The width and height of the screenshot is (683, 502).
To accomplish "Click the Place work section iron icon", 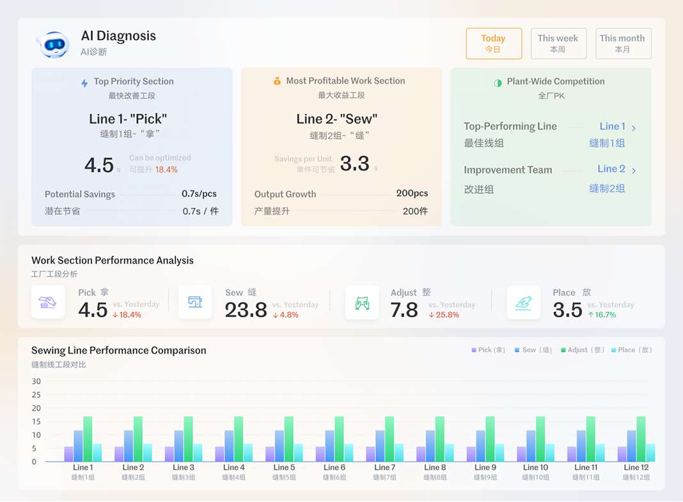I will [523, 302].
